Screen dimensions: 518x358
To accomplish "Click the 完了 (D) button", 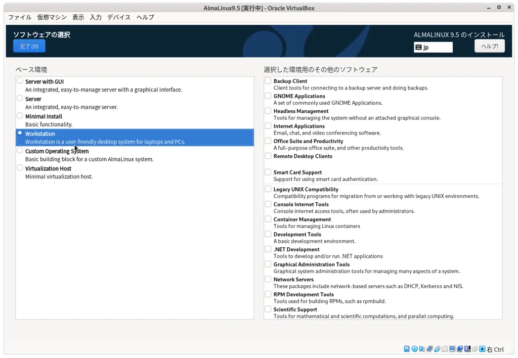I will [29, 46].
